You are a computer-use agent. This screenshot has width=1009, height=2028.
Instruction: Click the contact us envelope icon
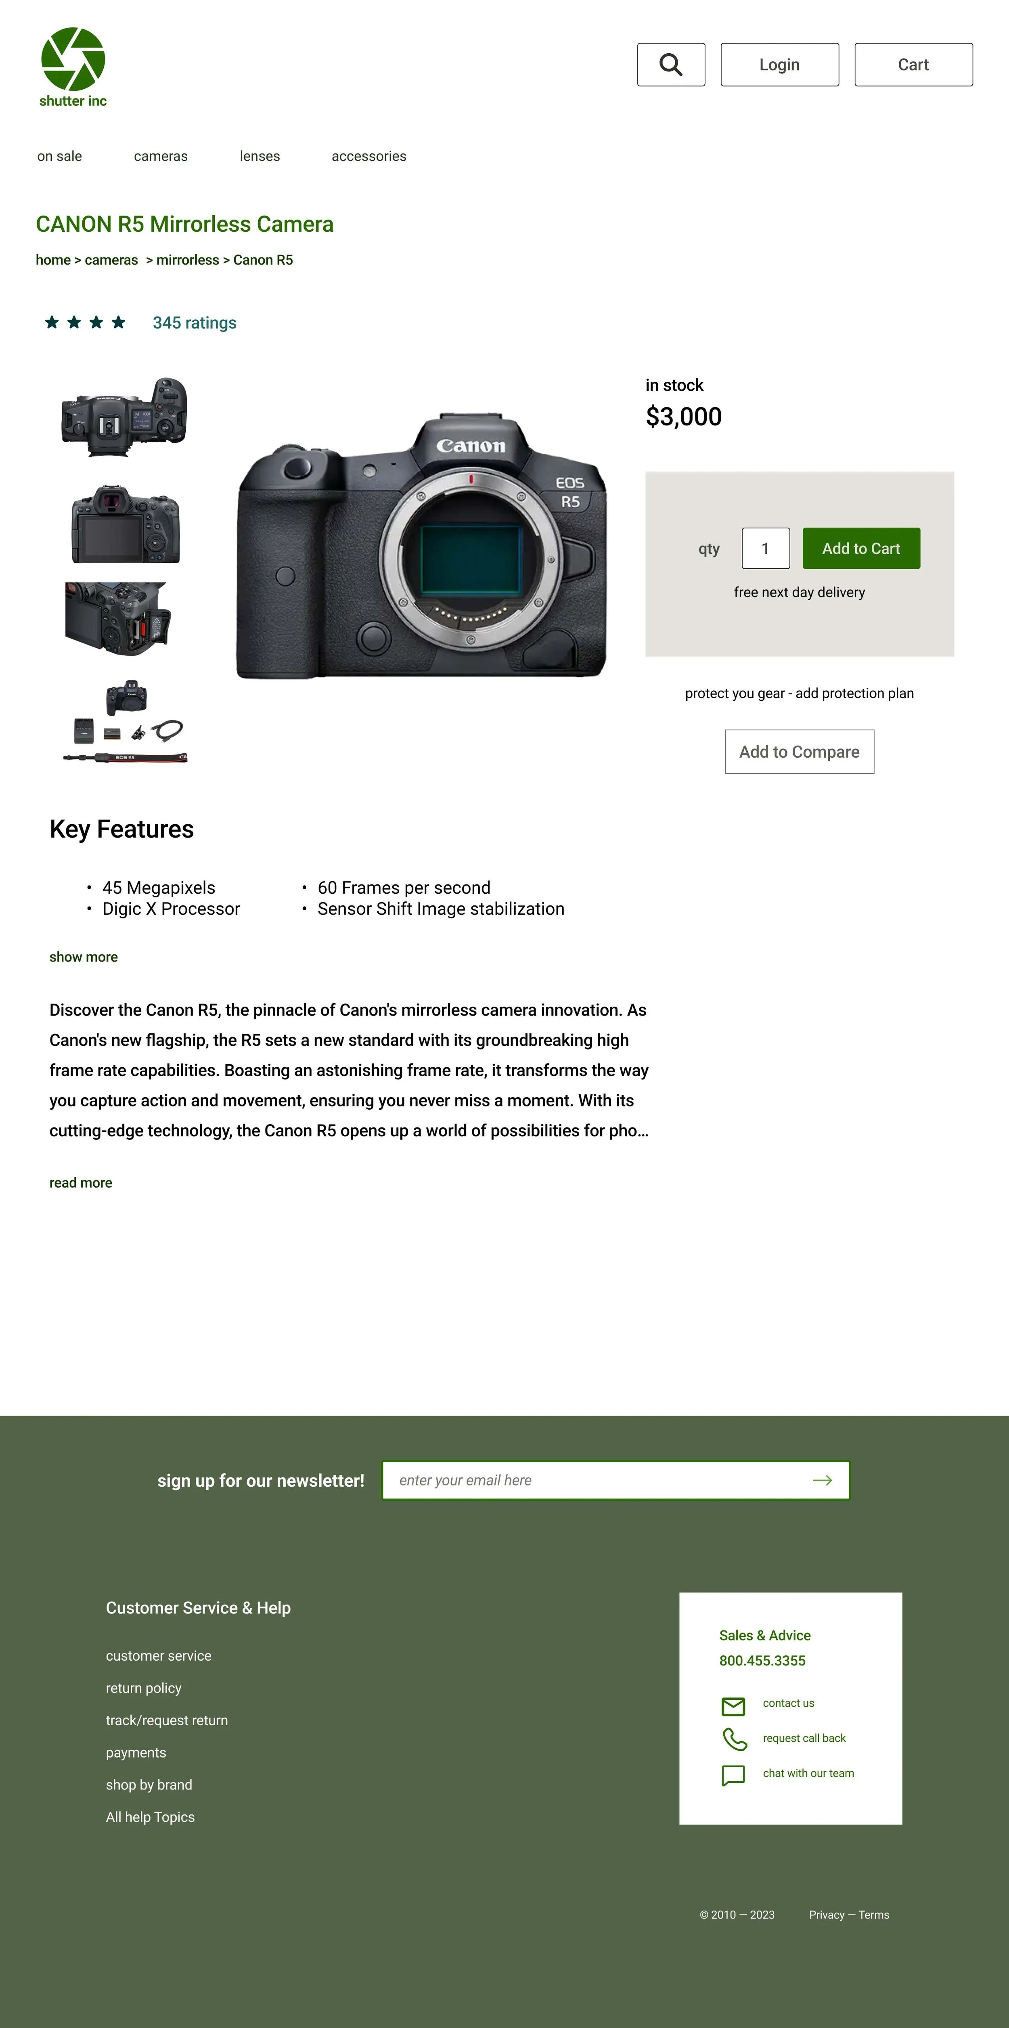[x=733, y=1706]
